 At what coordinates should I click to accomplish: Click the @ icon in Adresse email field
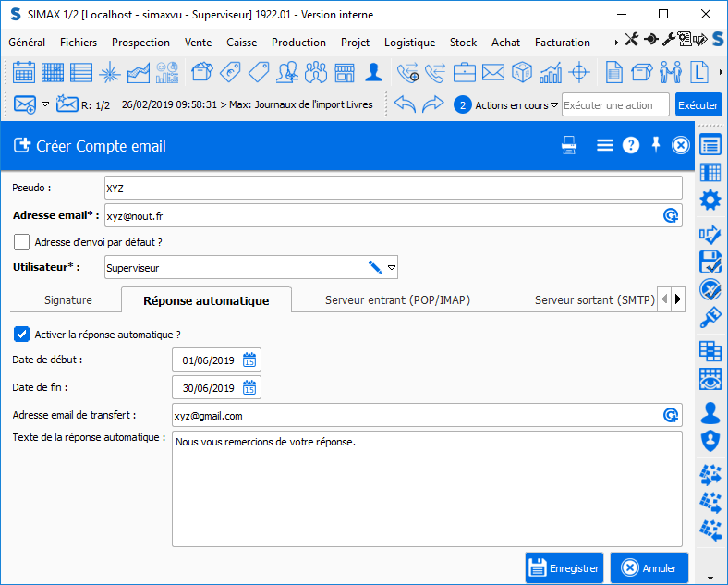pos(671,215)
